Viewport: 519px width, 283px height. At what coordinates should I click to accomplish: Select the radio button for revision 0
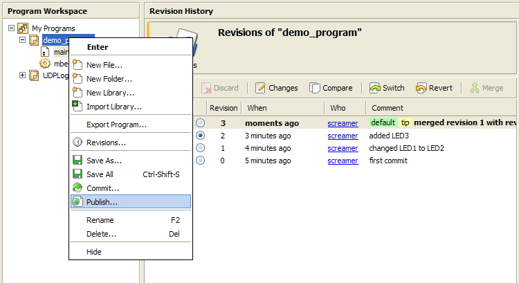pos(200,161)
